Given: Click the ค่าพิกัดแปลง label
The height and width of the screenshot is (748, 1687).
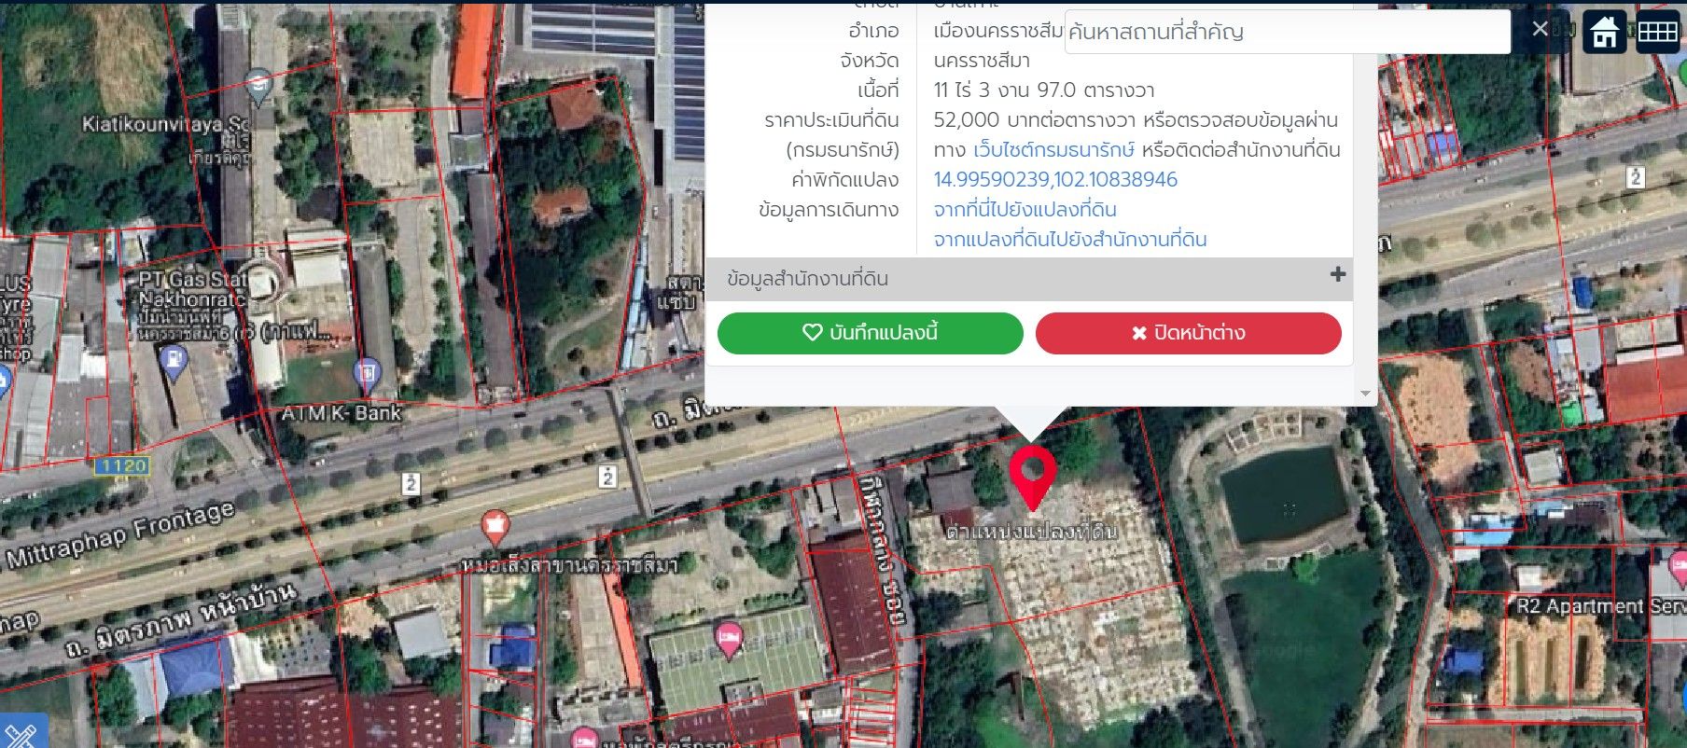Looking at the screenshot, I should tap(845, 180).
